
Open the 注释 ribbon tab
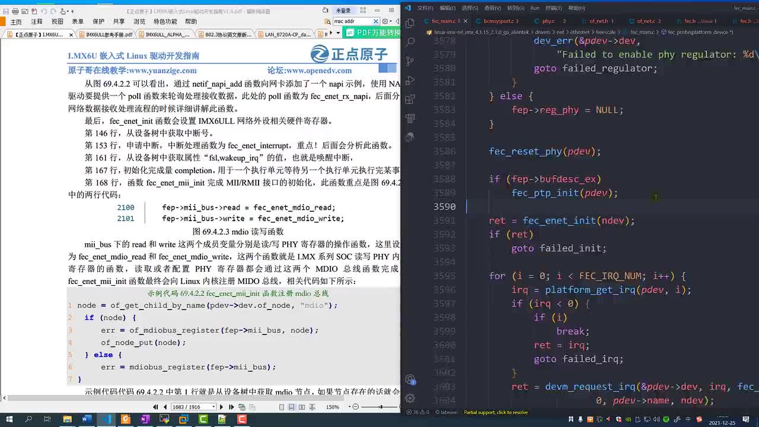(x=37, y=21)
